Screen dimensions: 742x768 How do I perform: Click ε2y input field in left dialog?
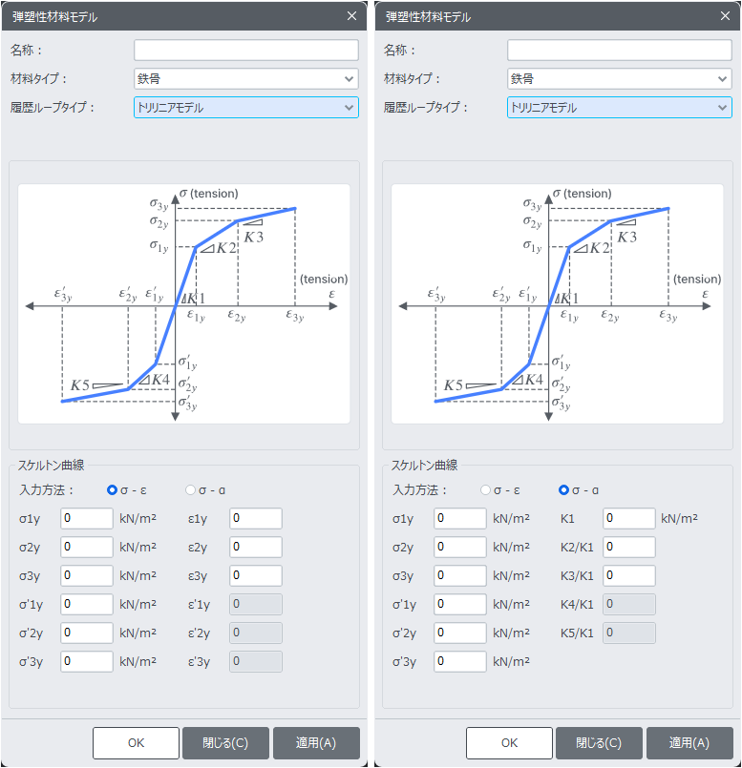[256, 547]
